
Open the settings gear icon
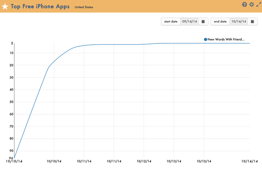click(252, 4)
